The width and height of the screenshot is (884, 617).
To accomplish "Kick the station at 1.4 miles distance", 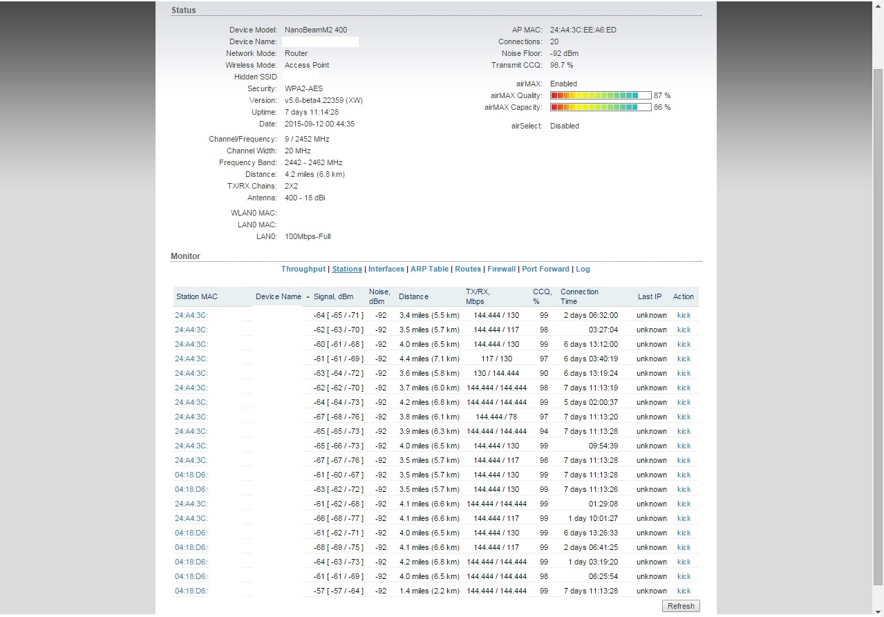I will 684,591.
